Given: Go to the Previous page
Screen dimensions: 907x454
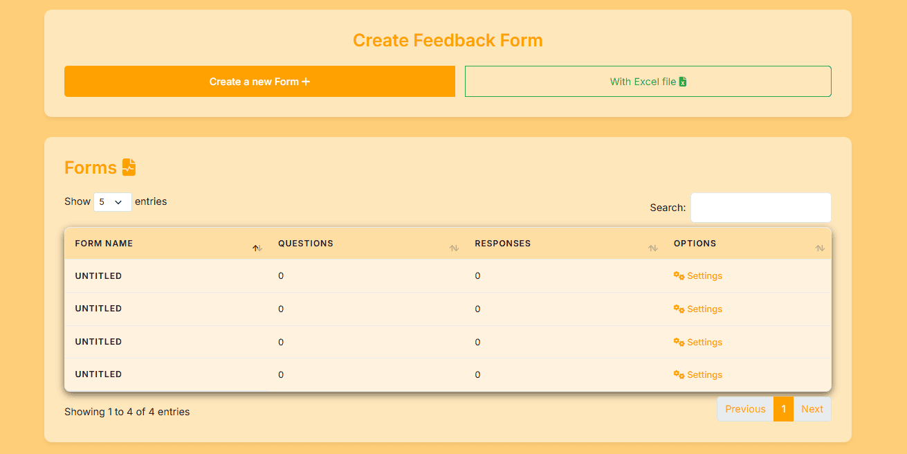Looking at the screenshot, I should click(x=745, y=409).
